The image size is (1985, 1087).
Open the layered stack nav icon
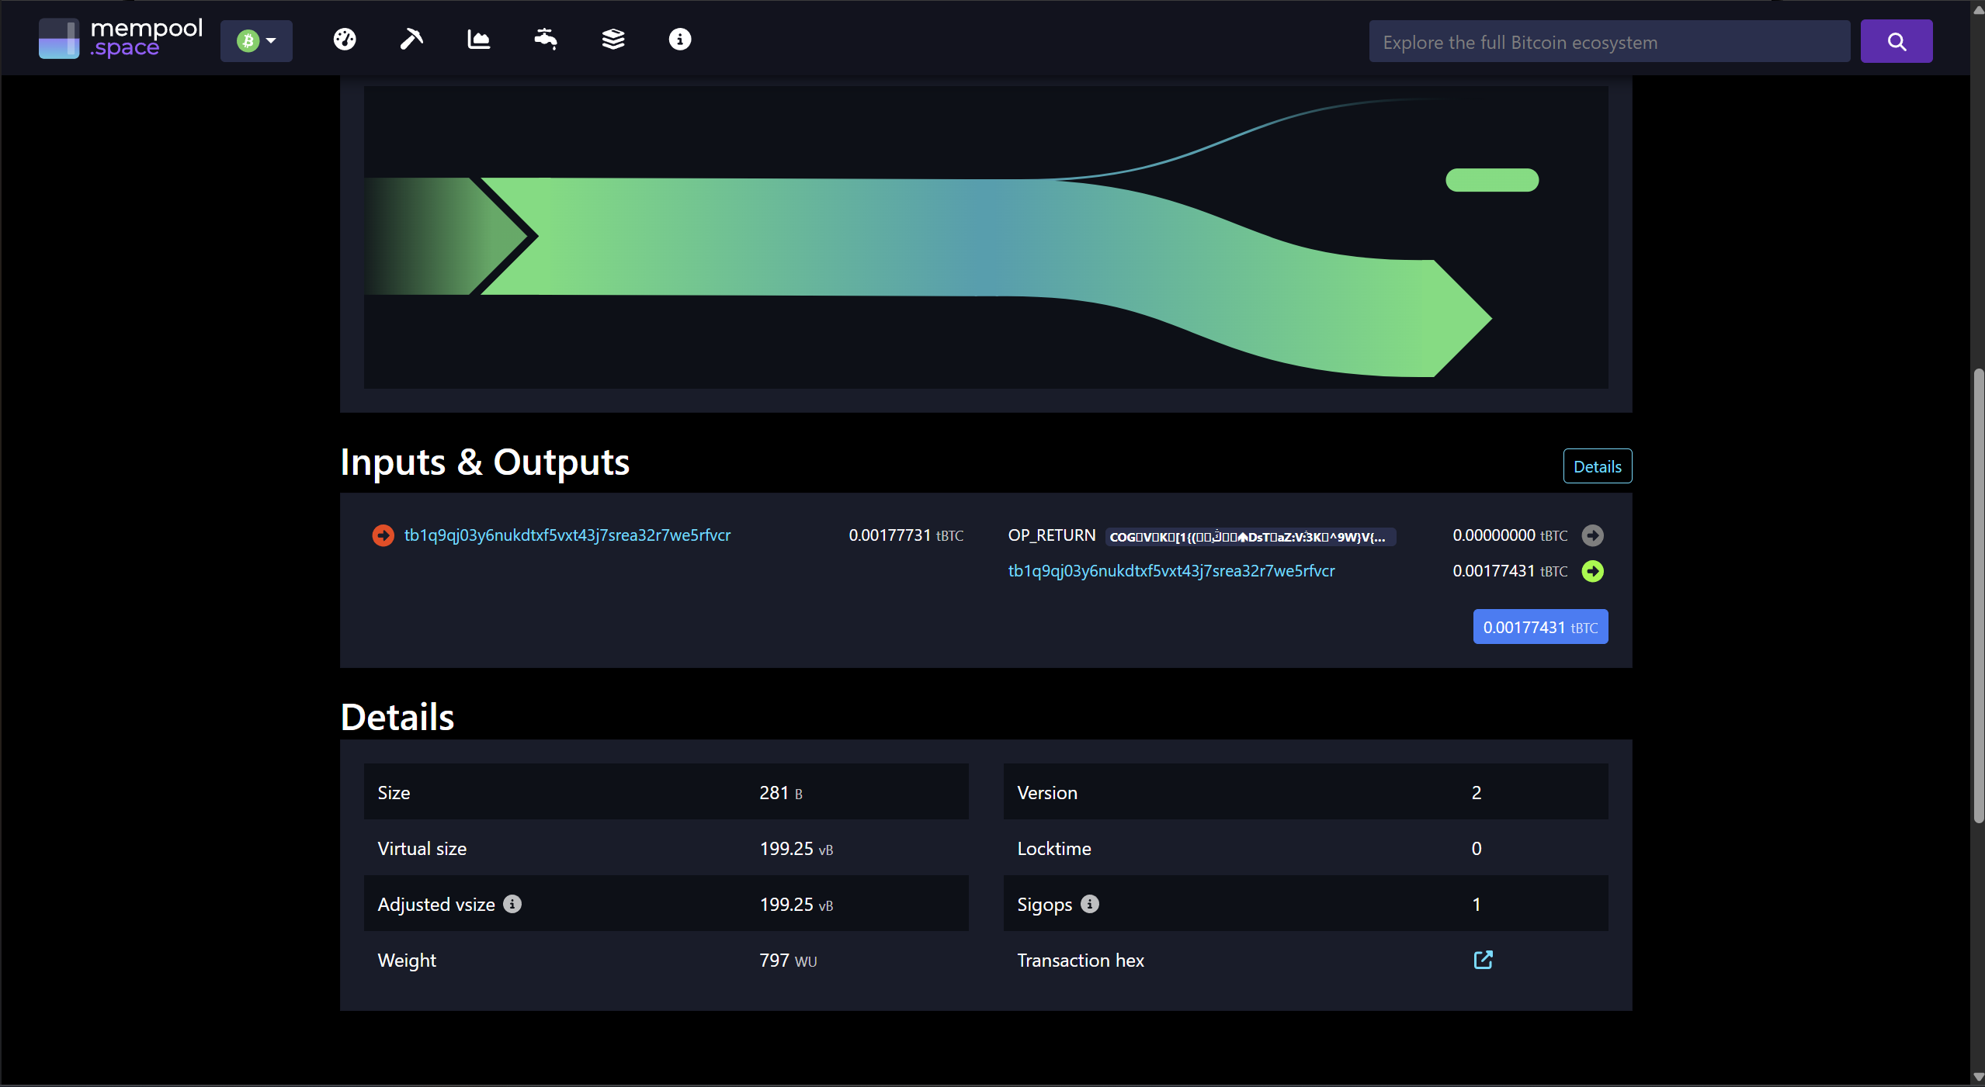(x=613, y=40)
